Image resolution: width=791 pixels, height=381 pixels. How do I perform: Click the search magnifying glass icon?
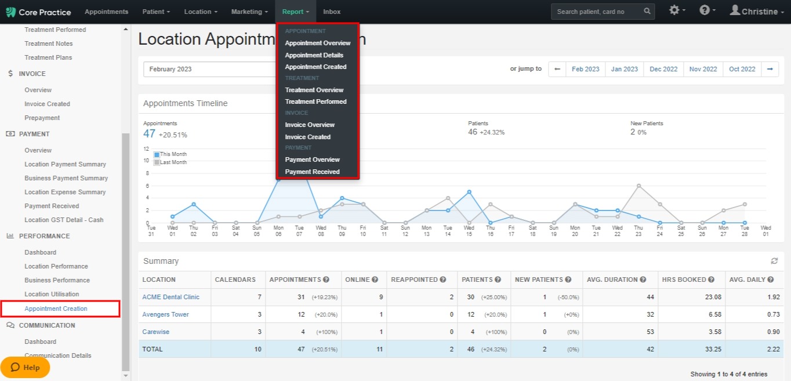pyautogui.click(x=647, y=11)
